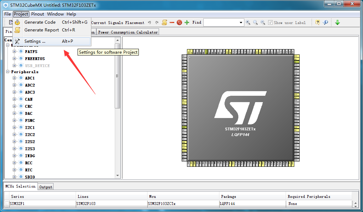Screen dimensions: 363x212
Task: Click the STM32F103ZCTx cell in Mcu column
Action: tap(183, 204)
